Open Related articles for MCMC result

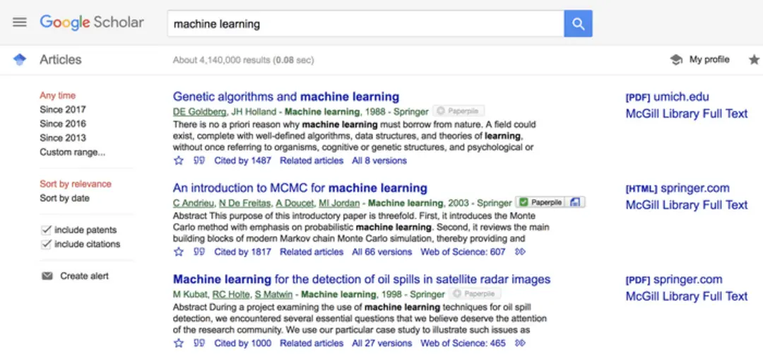coord(312,252)
